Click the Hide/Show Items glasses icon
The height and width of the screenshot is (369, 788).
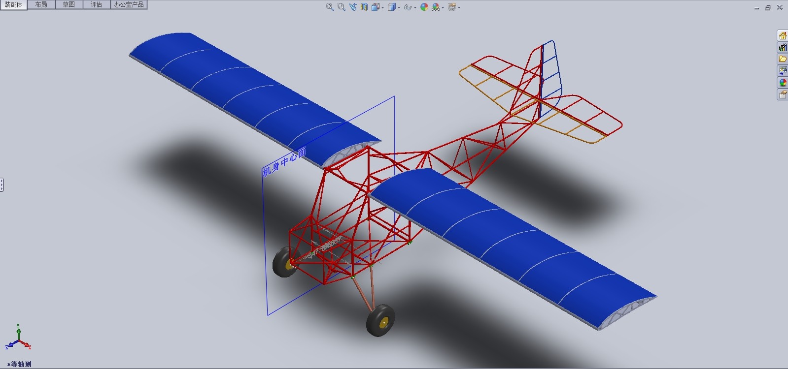click(408, 7)
